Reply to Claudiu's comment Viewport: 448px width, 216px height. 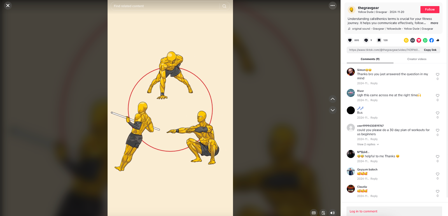tap(374, 196)
